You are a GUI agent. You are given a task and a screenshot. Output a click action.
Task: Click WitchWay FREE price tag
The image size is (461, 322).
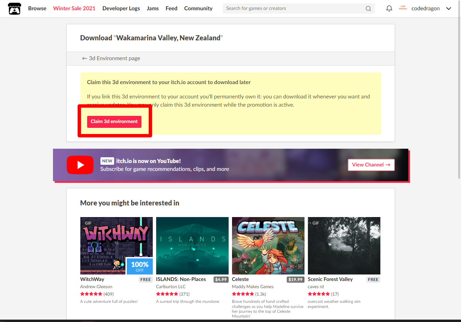click(146, 280)
